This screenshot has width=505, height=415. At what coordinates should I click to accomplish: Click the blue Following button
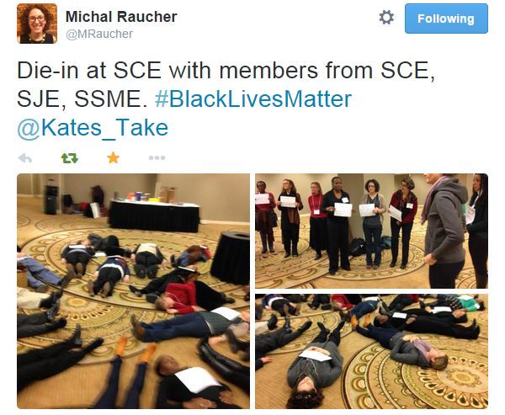[446, 19]
